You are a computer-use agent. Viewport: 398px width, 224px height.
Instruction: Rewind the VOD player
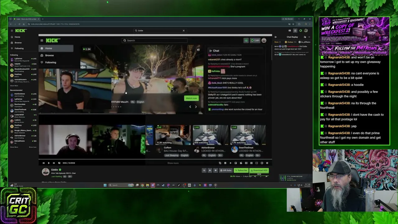pos(44,163)
